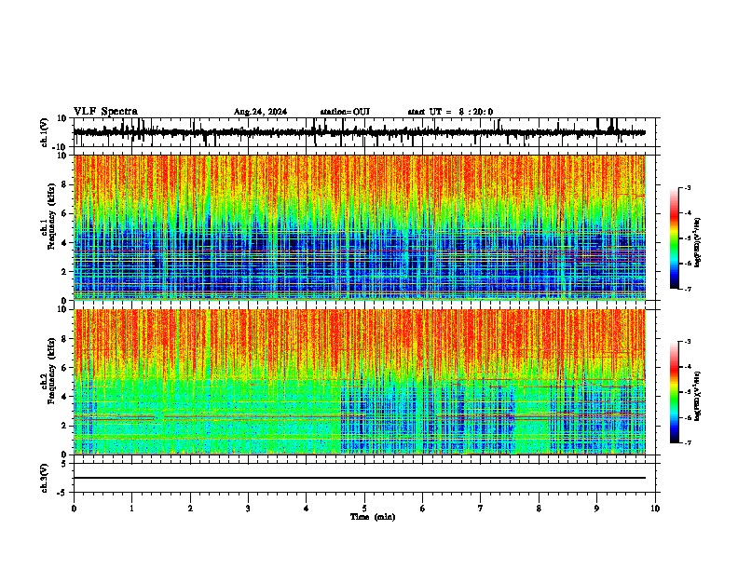Click the time axis tick label "8"

pos(539,509)
